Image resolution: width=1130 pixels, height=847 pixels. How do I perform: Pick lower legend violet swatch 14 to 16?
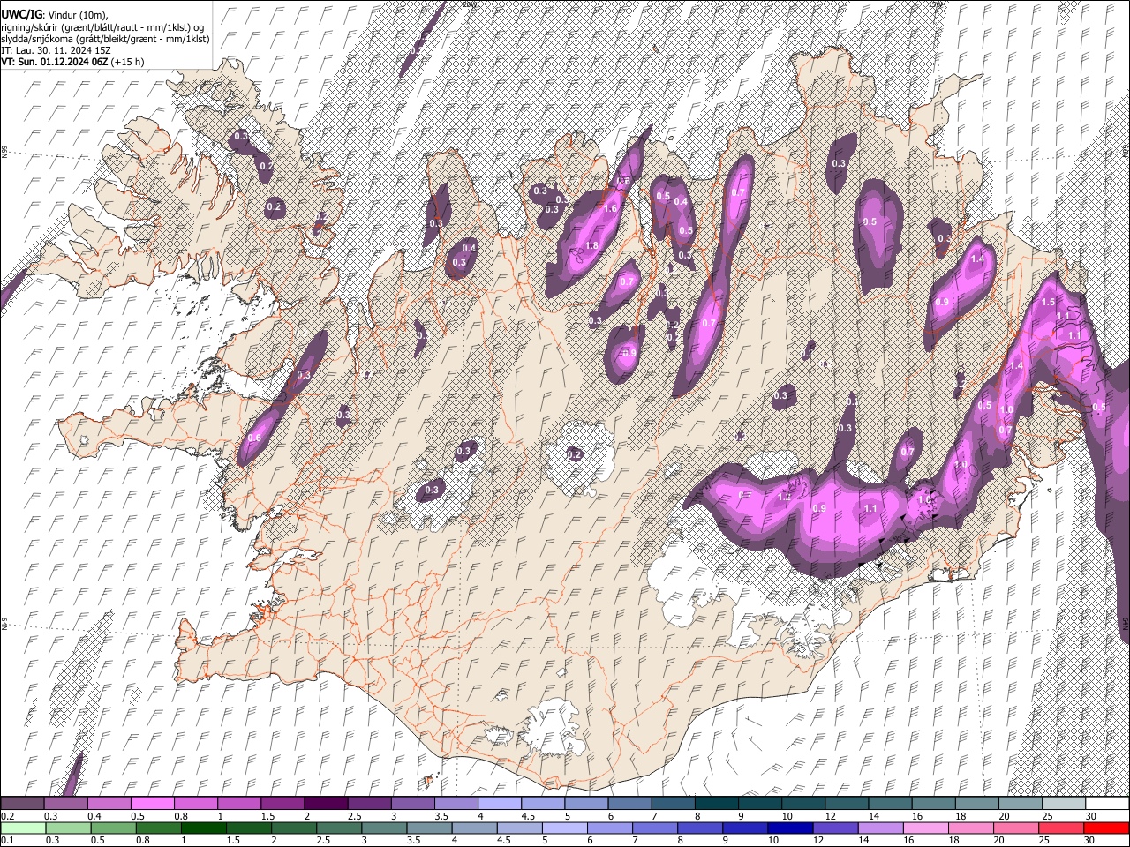879,828
